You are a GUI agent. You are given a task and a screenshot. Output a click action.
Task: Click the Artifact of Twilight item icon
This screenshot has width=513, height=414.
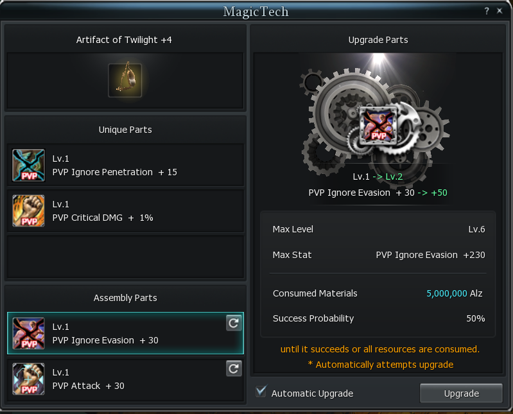click(x=125, y=80)
